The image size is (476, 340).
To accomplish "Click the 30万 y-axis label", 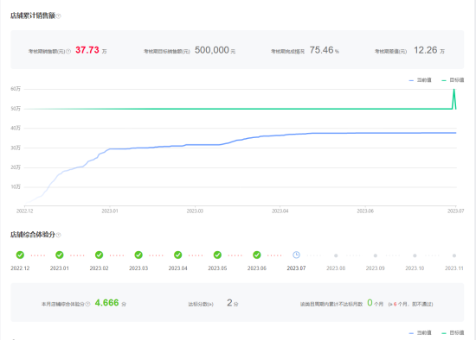I will [16, 148].
